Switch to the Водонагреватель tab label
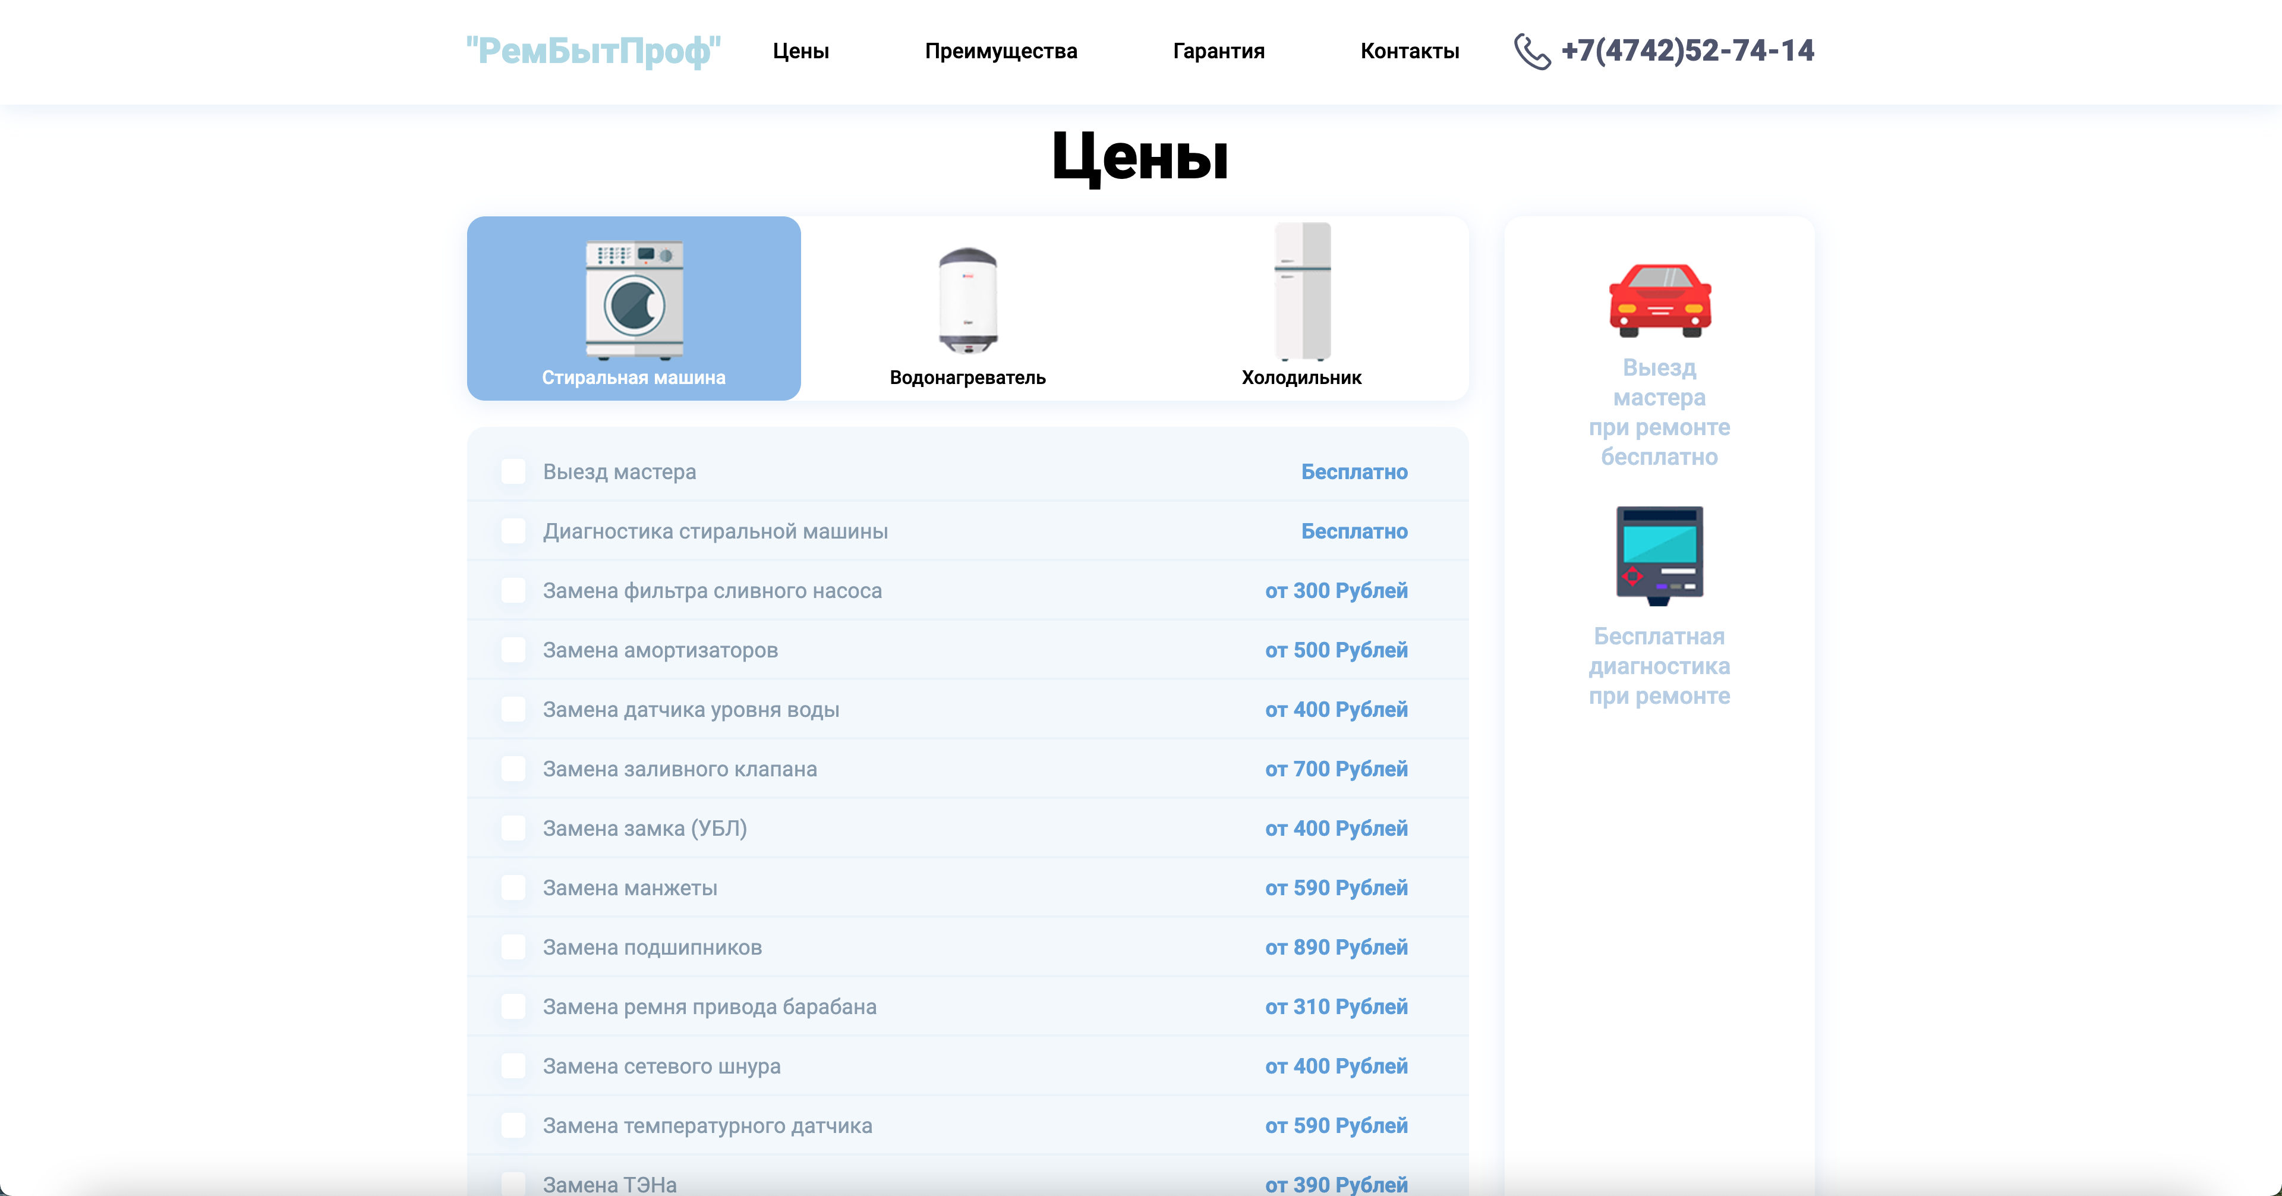The width and height of the screenshot is (2282, 1196). click(967, 377)
